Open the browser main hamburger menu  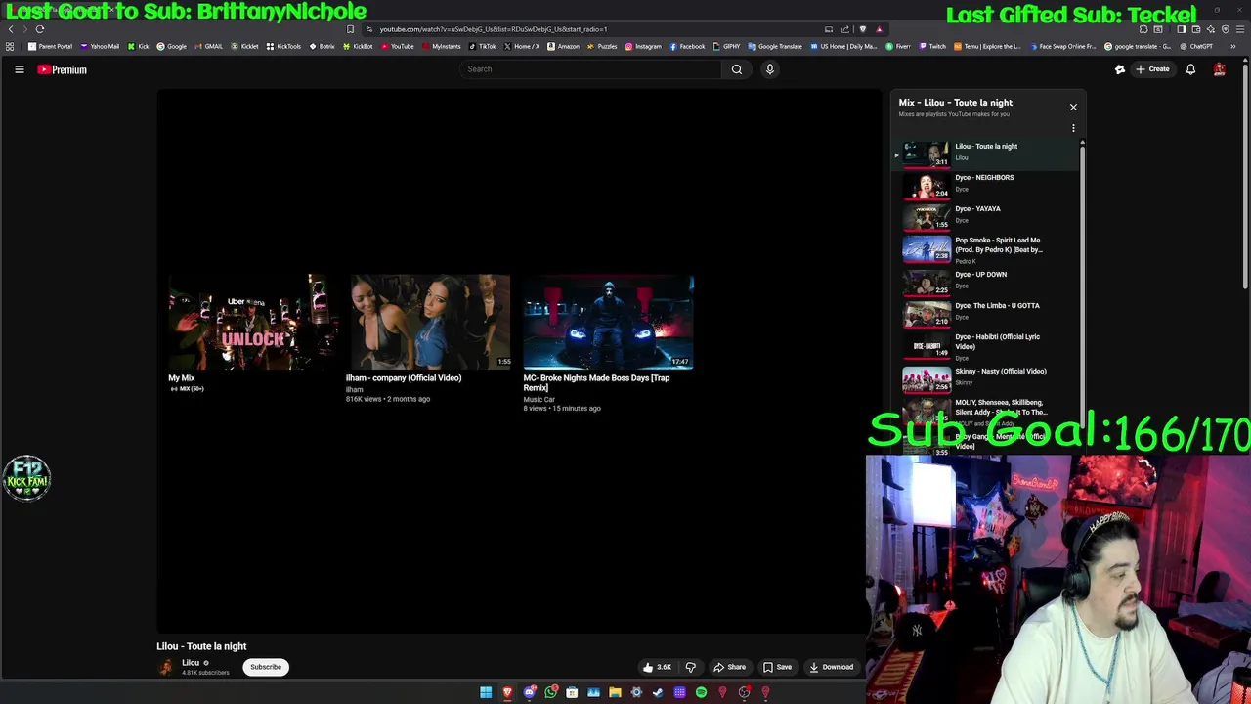(1240, 29)
